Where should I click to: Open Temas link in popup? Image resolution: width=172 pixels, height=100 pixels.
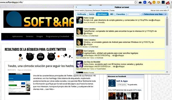(x=112, y=10)
